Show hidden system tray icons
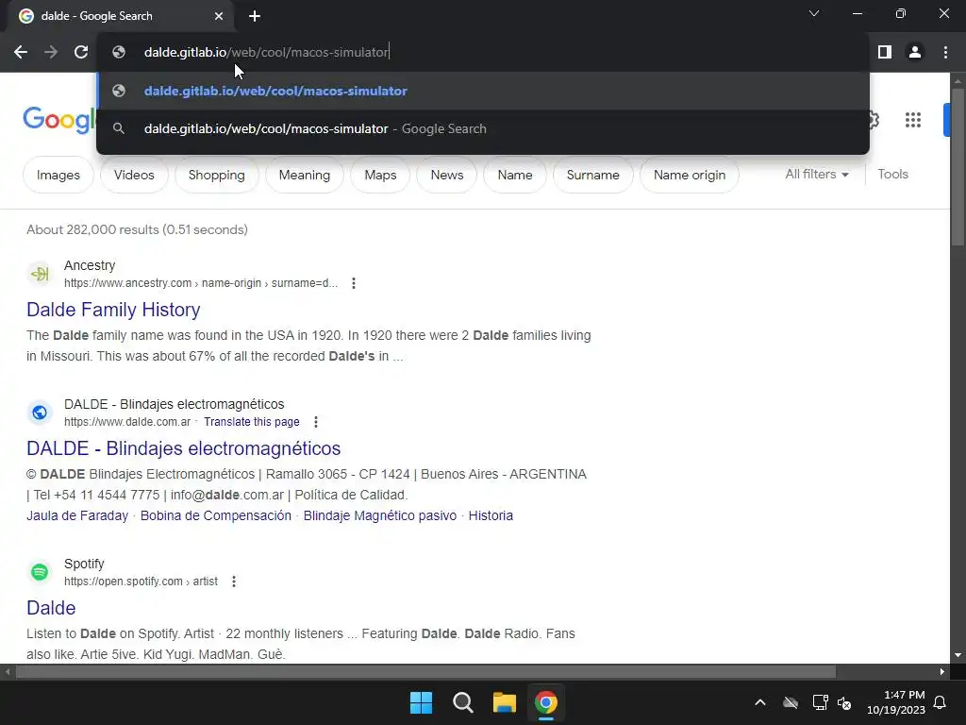The image size is (966, 725). pos(760,702)
